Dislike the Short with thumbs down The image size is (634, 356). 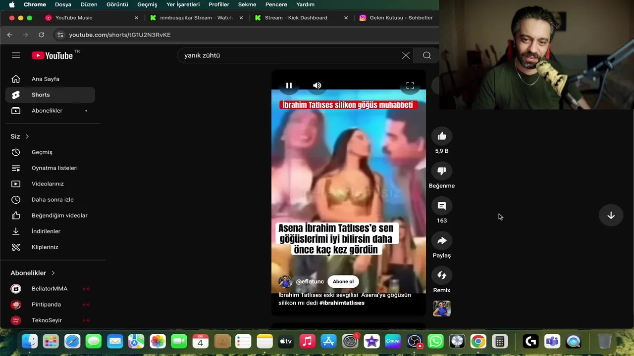[442, 171]
